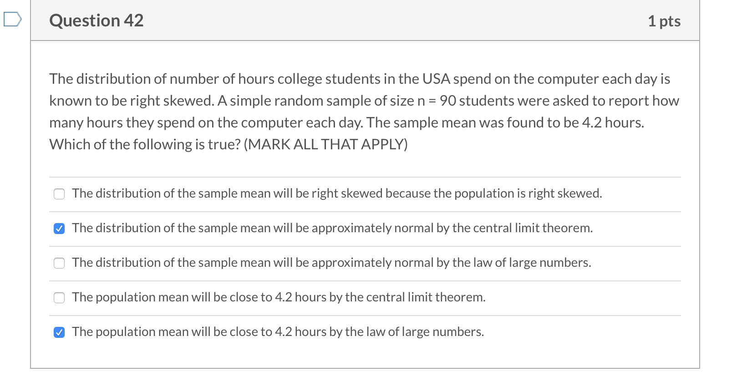
Task: Select the fourth answer statement
Action: click(279, 298)
